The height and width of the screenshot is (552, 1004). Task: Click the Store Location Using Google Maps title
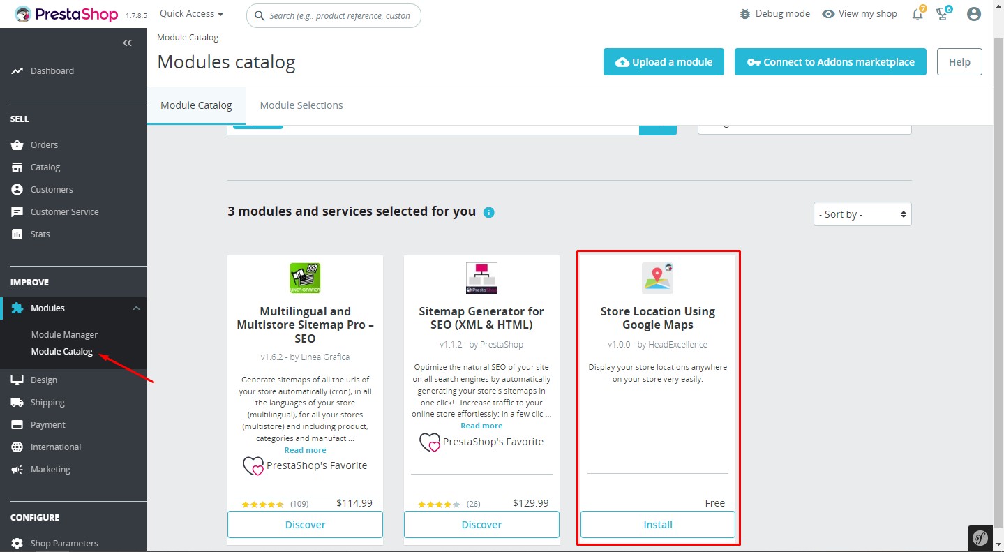click(658, 318)
